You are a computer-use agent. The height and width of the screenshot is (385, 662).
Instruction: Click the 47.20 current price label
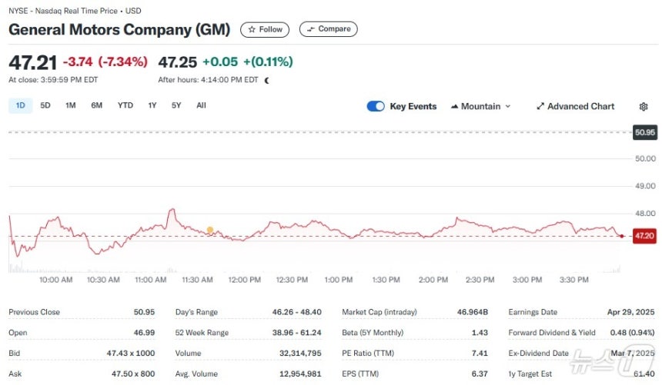coord(644,236)
